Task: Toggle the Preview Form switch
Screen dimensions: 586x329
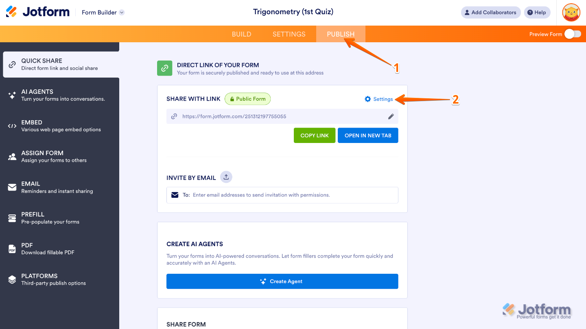Action: click(x=573, y=34)
